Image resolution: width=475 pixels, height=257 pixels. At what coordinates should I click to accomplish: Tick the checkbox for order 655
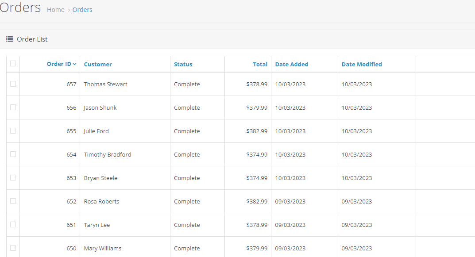click(13, 131)
